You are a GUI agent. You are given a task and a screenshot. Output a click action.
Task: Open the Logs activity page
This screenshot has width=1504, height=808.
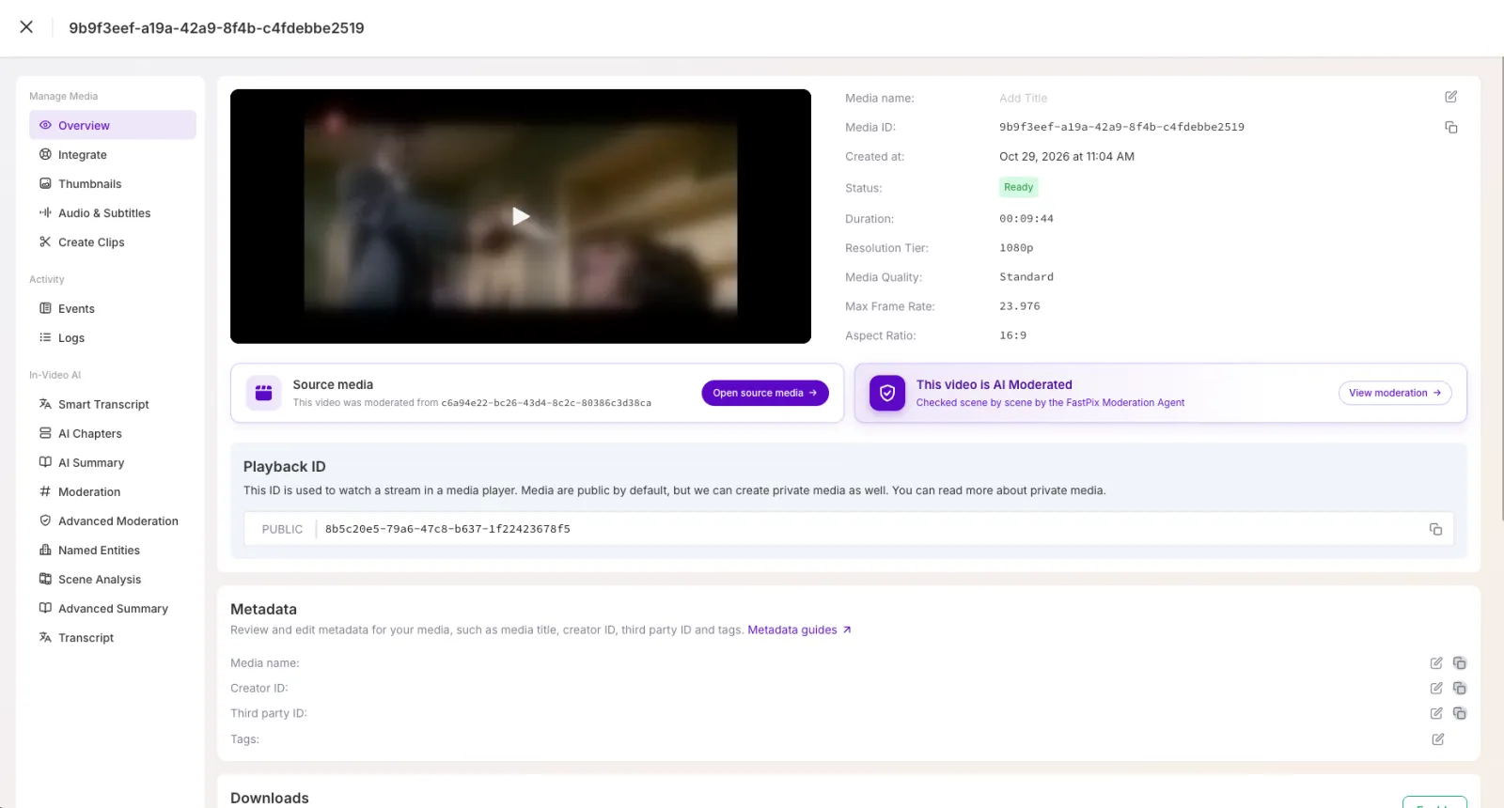click(x=113, y=337)
